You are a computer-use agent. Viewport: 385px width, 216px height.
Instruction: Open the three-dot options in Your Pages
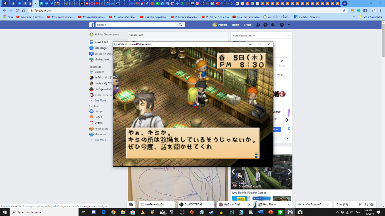288,36
